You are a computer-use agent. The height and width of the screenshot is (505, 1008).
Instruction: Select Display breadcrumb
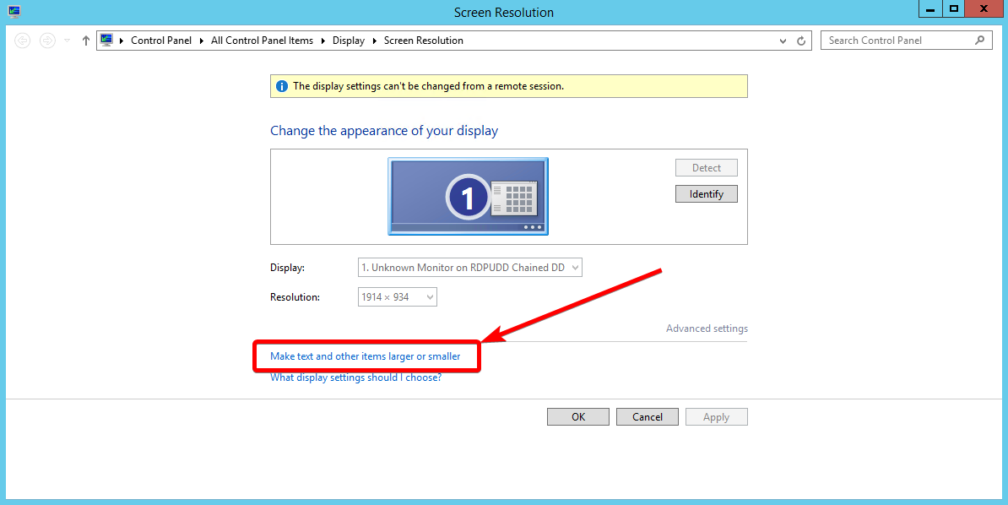[349, 41]
